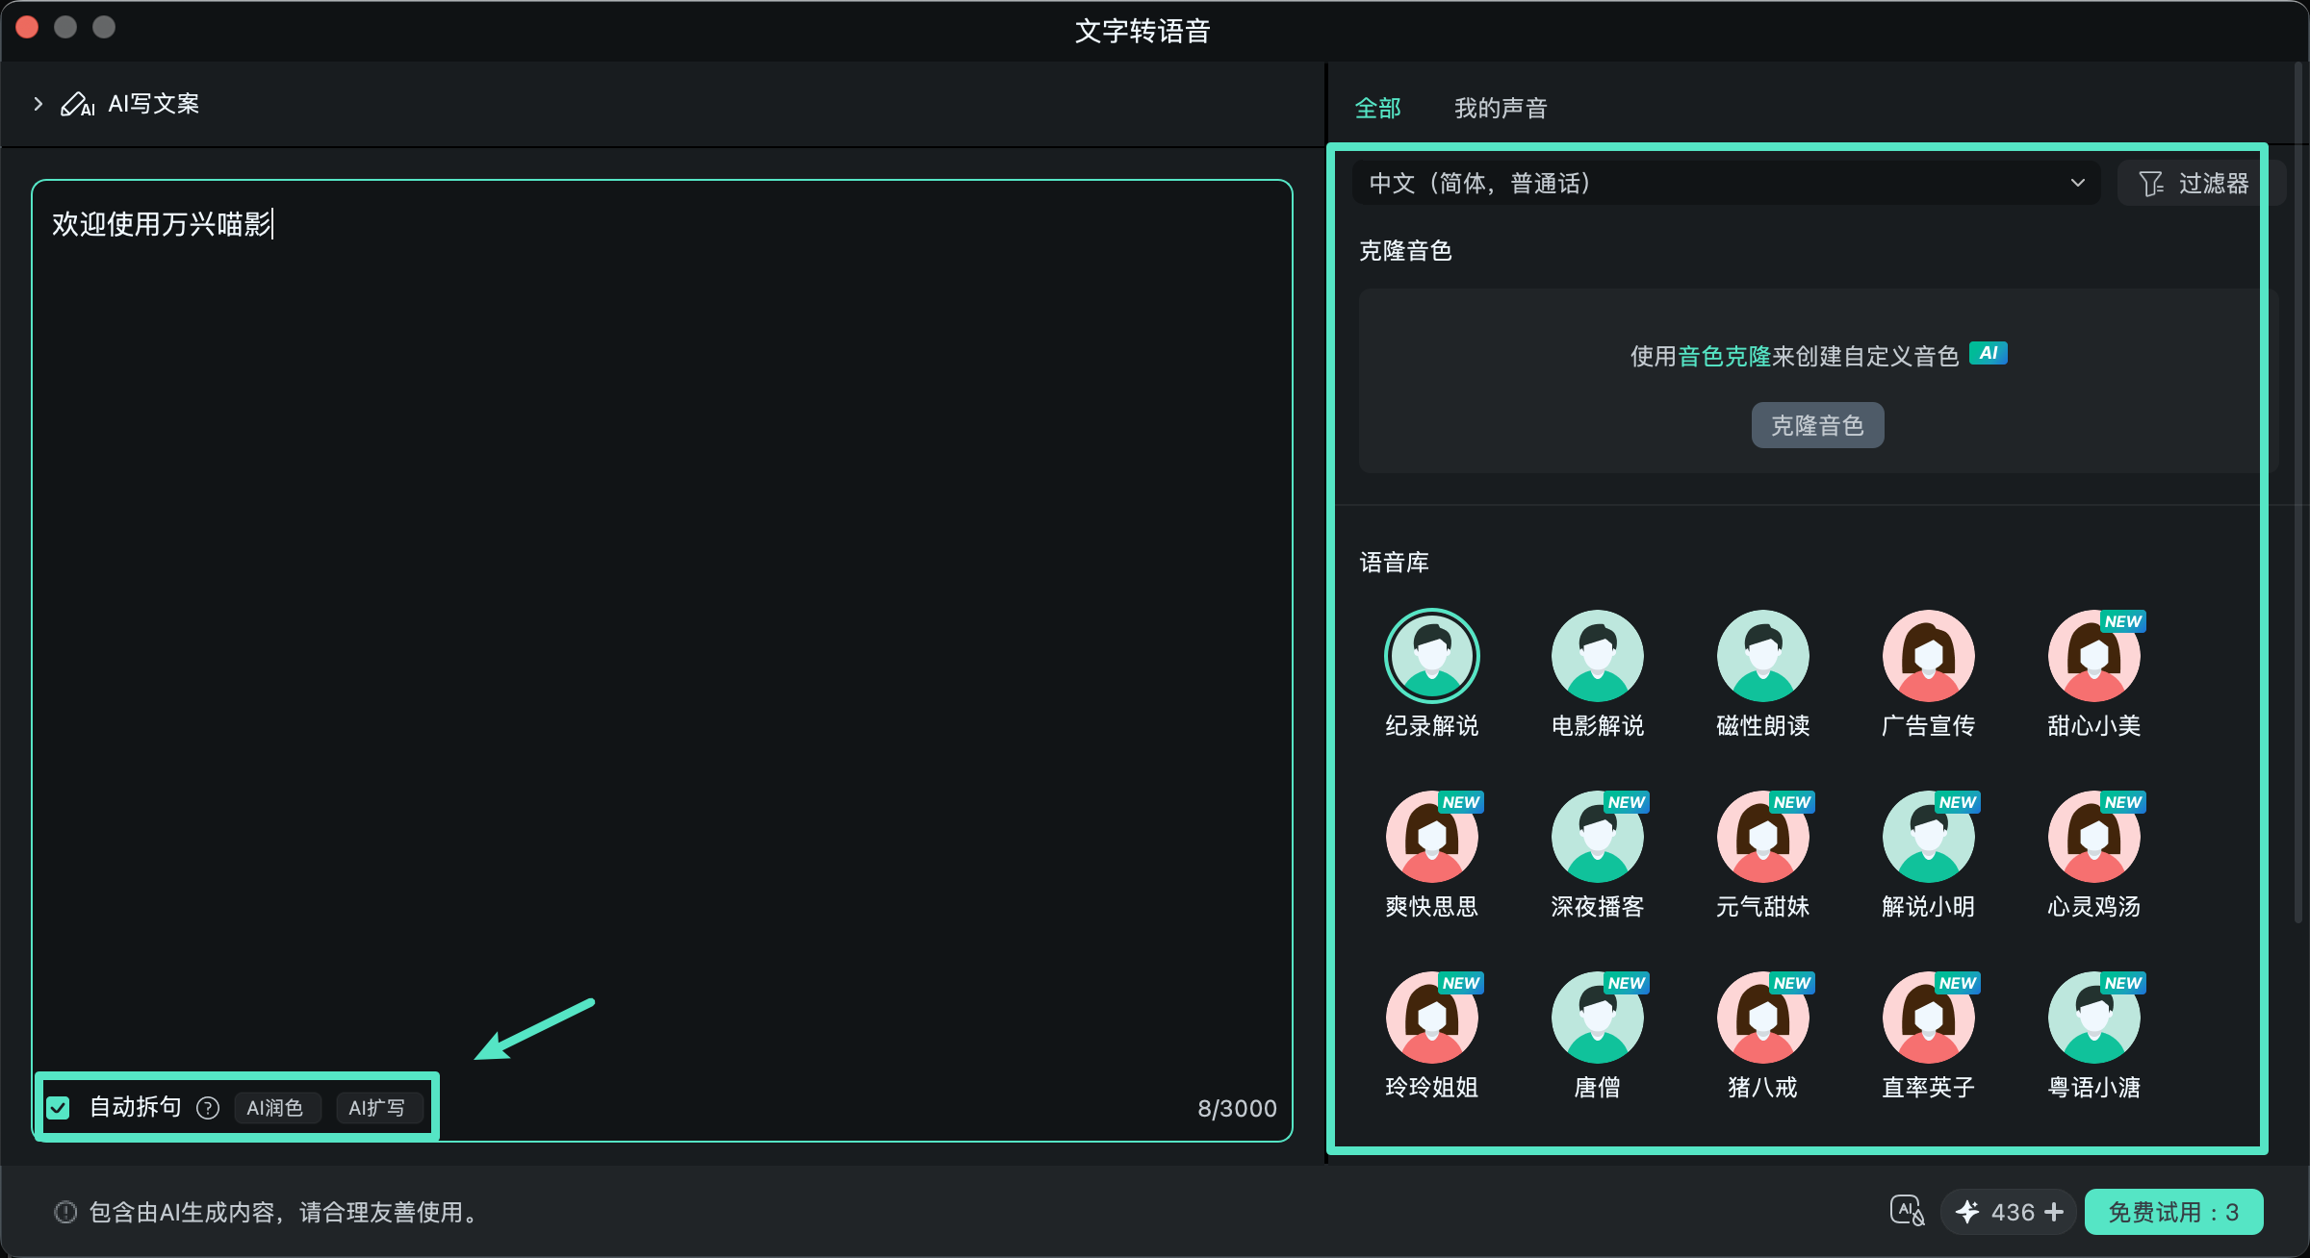The height and width of the screenshot is (1258, 2310).
Task: Choose the 电影解说 voice avatar
Action: pyautogui.click(x=1598, y=656)
